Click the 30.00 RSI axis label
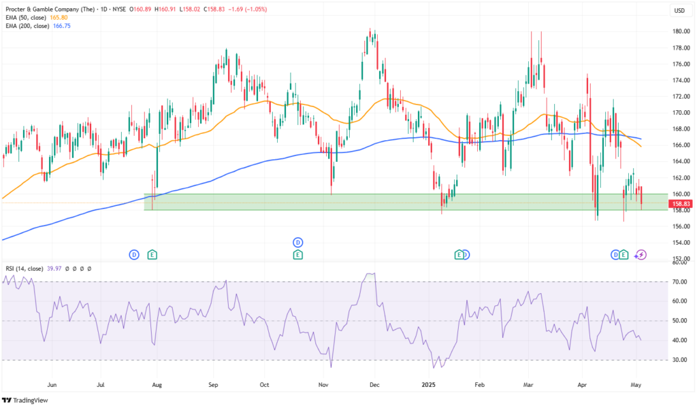Screen dimensions: 697x406 point(681,360)
